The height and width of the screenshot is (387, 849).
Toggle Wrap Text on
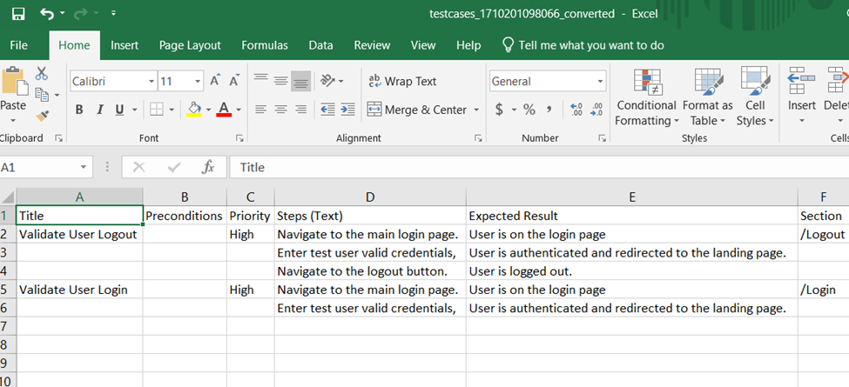click(402, 81)
